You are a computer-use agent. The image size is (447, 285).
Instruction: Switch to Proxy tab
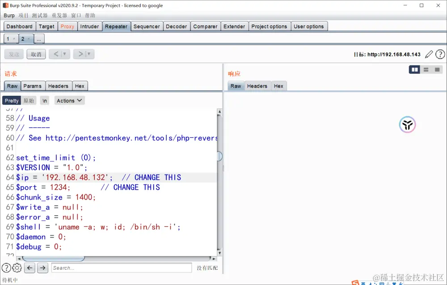67,26
